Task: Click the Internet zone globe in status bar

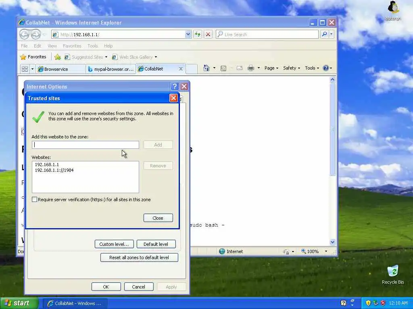Action: [222, 251]
